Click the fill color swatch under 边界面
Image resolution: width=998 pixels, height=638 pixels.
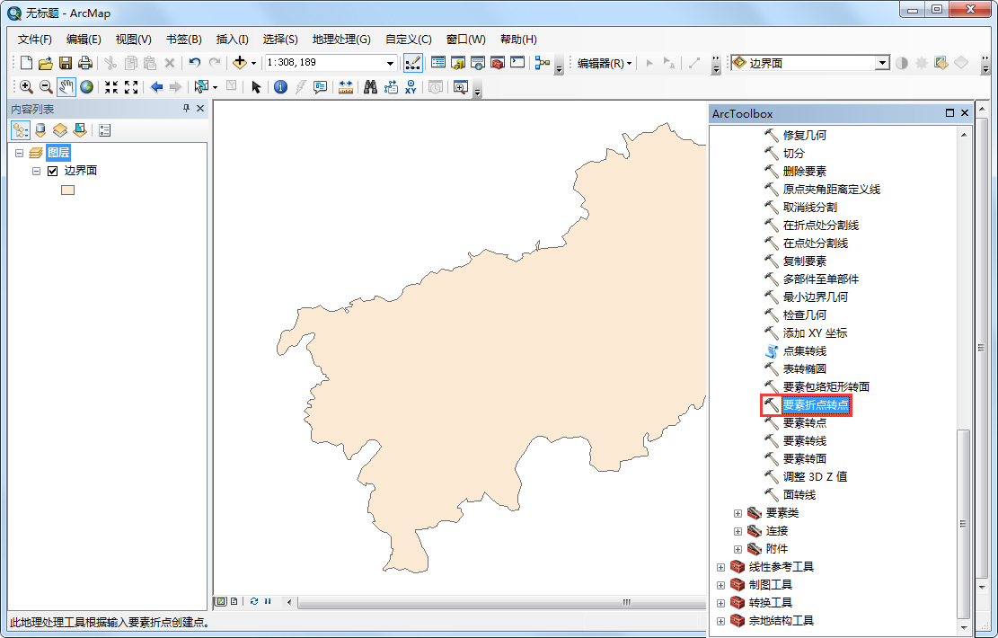point(67,189)
